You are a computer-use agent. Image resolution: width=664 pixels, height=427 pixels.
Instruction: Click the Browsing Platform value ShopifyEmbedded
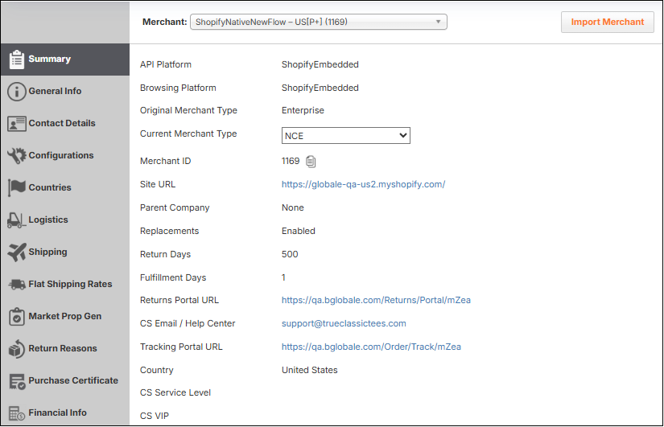(x=320, y=88)
